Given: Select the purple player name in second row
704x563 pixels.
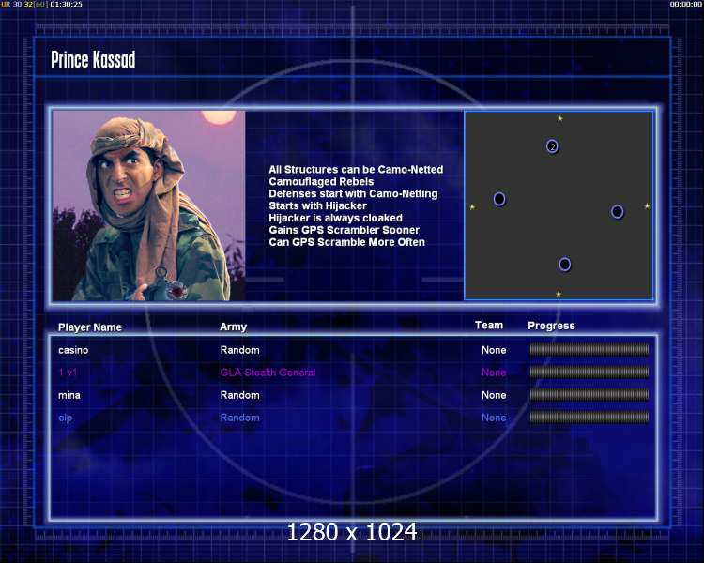Looking at the screenshot, I should tap(68, 373).
